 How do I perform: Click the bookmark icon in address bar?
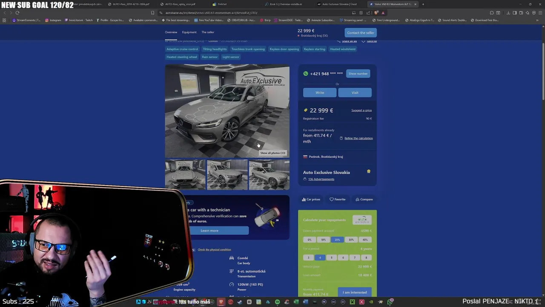[x=152, y=13]
